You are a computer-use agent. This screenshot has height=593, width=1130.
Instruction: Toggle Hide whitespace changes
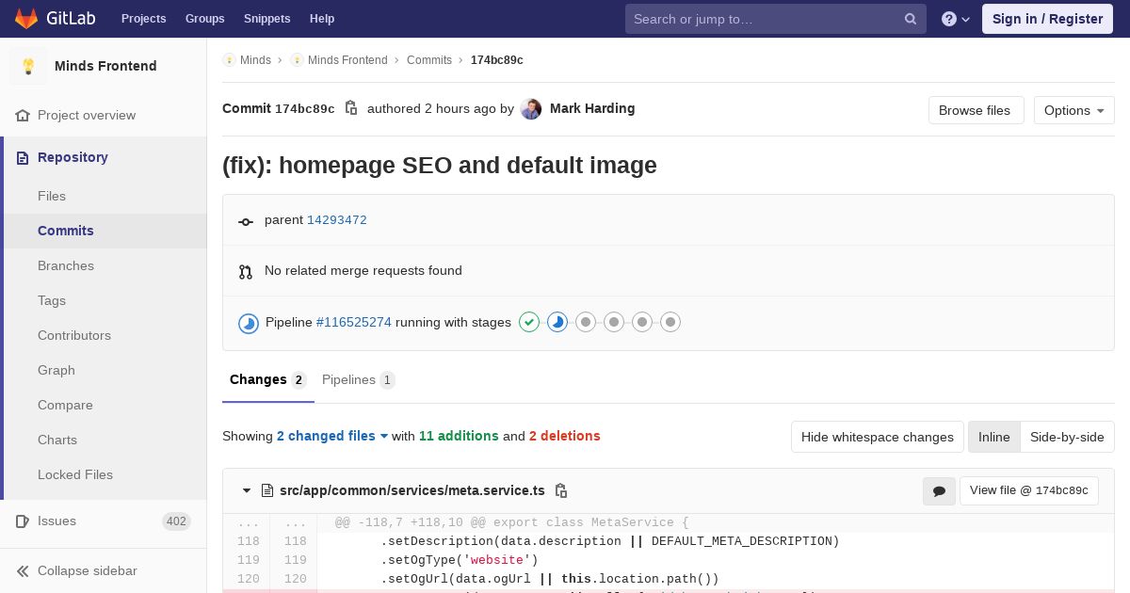877,437
